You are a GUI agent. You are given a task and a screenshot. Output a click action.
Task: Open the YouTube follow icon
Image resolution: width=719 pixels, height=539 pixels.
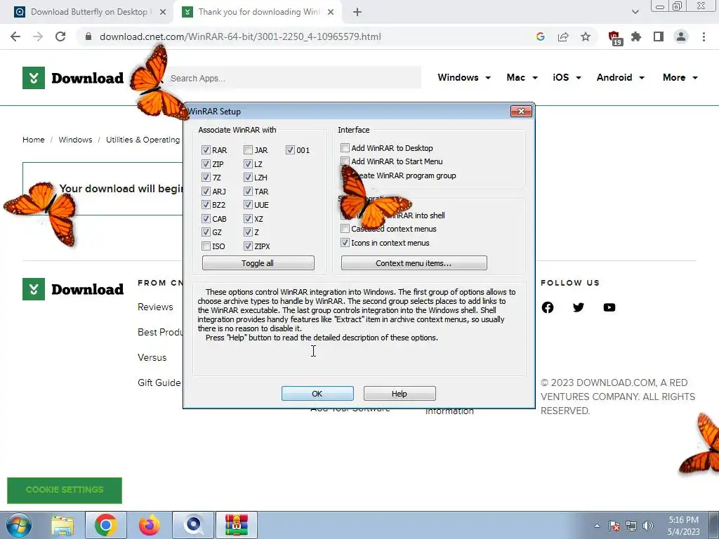(609, 307)
